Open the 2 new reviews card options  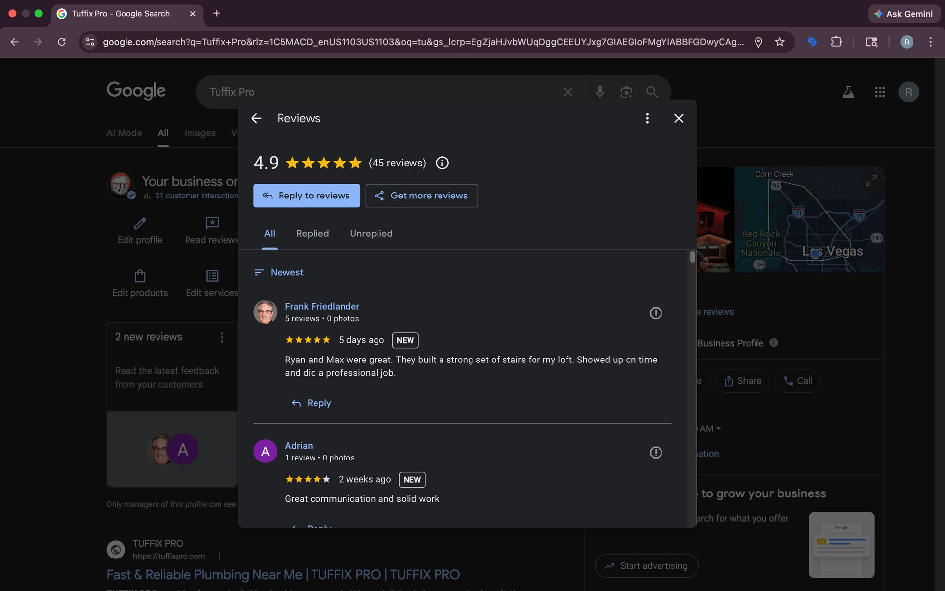coord(222,337)
